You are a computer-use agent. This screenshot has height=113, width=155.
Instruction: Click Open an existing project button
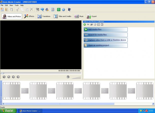tap(106, 45)
